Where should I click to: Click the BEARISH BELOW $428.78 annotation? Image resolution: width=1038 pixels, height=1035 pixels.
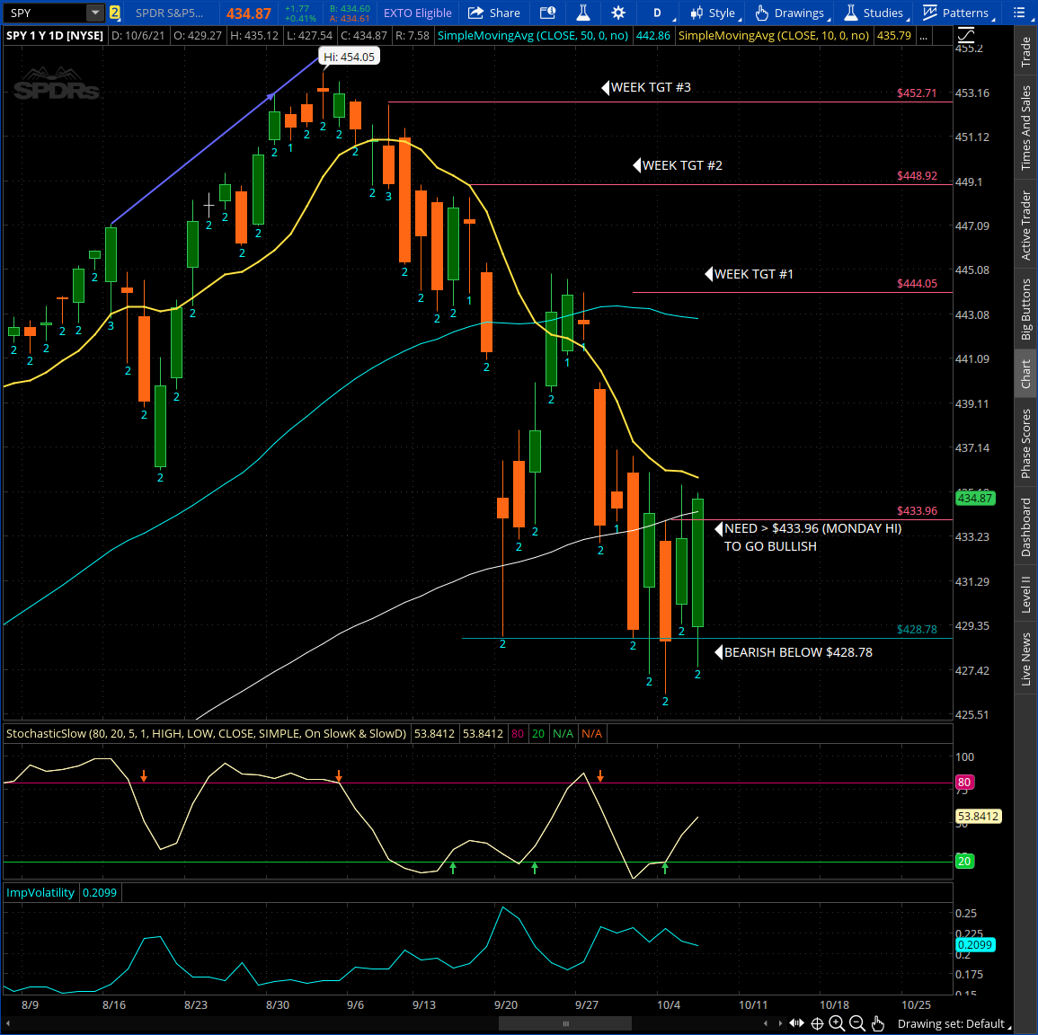(x=794, y=652)
